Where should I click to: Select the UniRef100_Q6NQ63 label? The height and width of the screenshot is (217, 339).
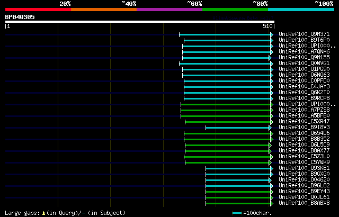tap(304, 75)
